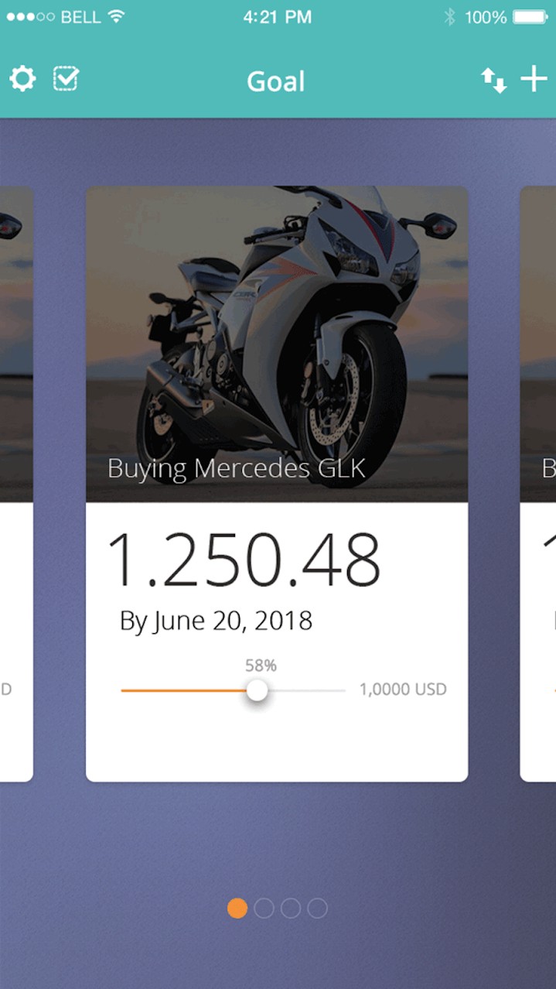The width and height of the screenshot is (556, 989).
Task: Switch to the third page dot
Action: coord(291,908)
